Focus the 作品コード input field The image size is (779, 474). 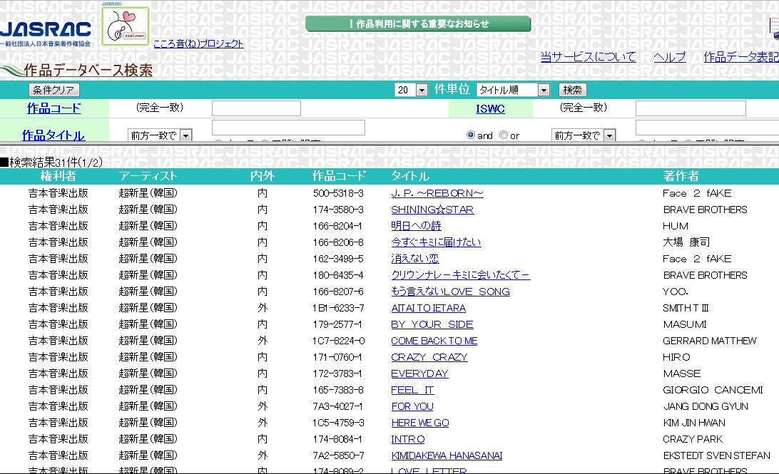coord(256,108)
